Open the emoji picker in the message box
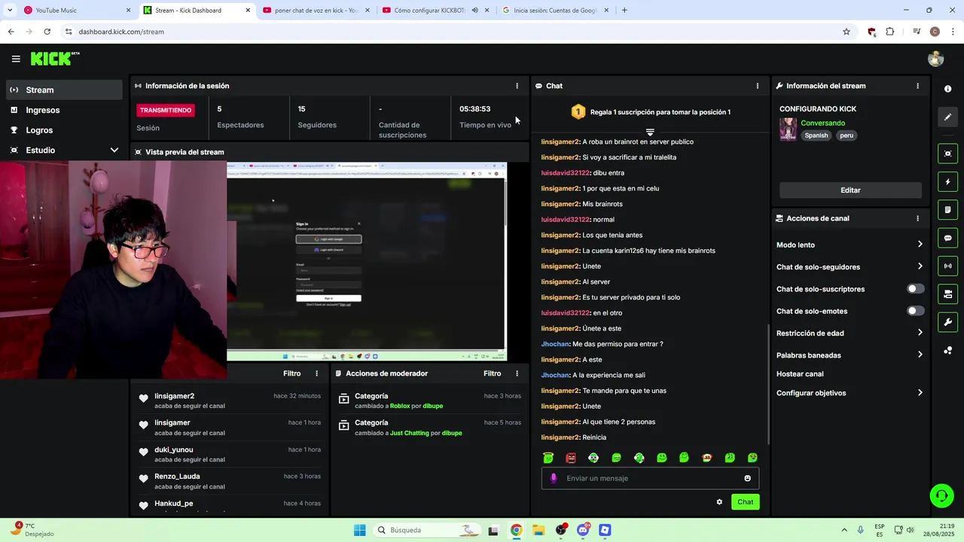This screenshot has width=964, height=542. pos(747,478)
